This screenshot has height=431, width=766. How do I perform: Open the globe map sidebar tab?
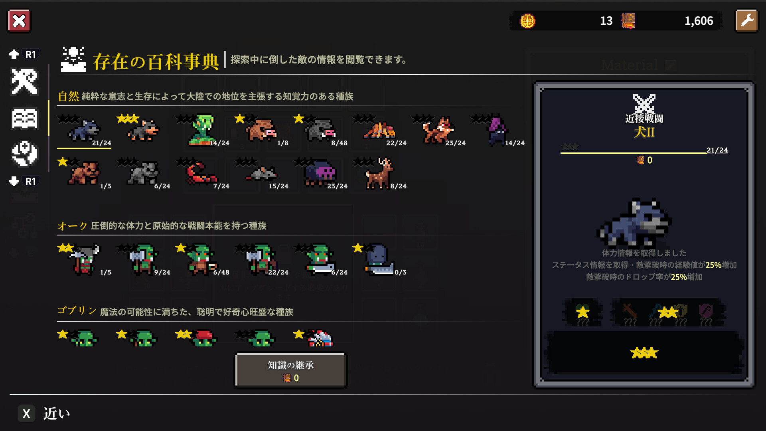click(24, 154)
